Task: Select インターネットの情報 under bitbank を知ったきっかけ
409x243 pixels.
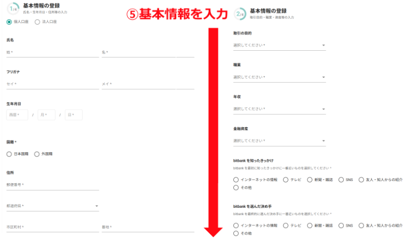Action: (236, 179)
